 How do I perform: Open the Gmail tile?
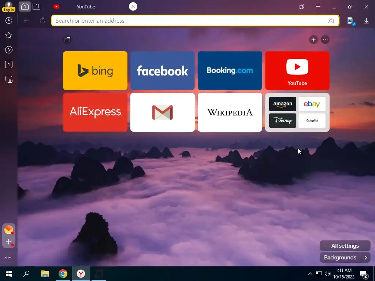[x=163, y=112]
